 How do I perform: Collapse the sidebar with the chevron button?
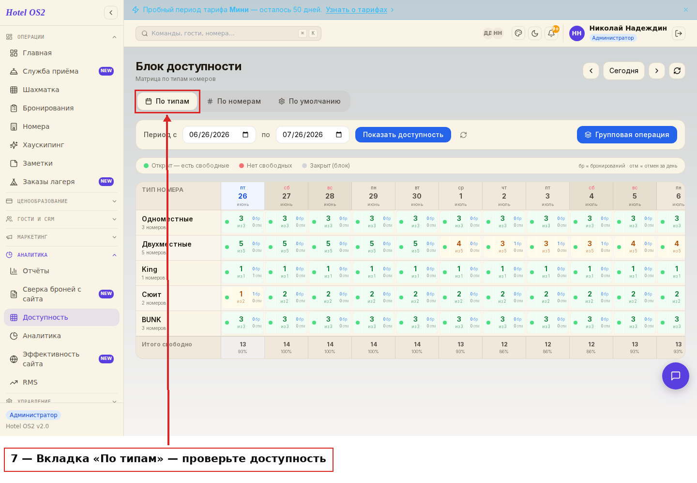click(111, 13)
